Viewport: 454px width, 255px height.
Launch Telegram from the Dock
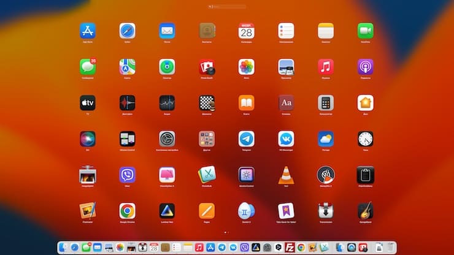coord(222,248)
